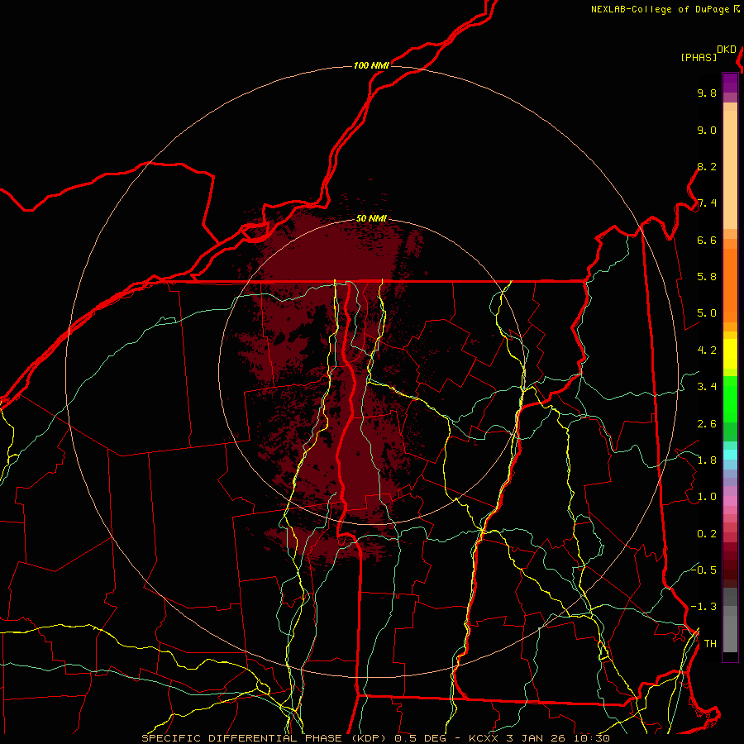The image size is (744, 744).
Task: Select the 2.6 scale value
Action: coord(707,424)
